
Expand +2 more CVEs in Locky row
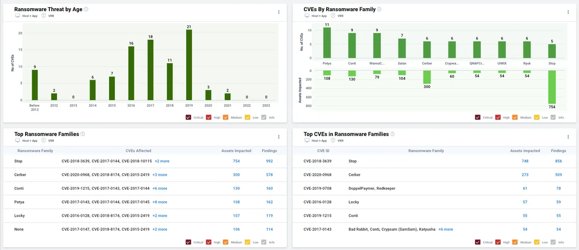[x=160, y=216]
